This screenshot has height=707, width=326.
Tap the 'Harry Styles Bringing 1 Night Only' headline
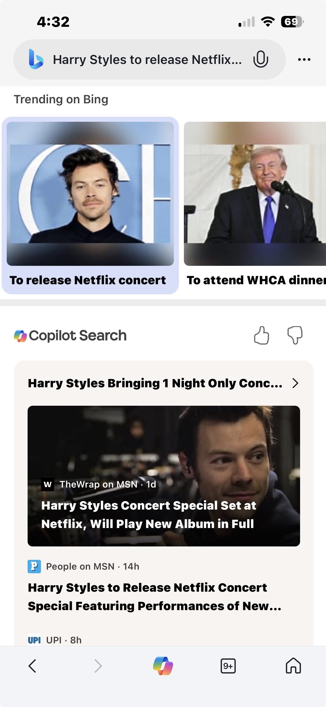pyautogui.click(x=155, y=383)
